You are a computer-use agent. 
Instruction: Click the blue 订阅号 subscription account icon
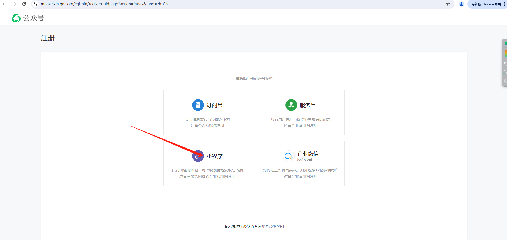coord(198,105)
